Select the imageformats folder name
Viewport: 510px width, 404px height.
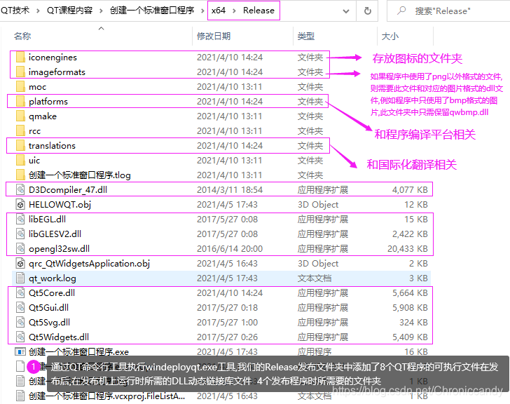coord(57,72)
